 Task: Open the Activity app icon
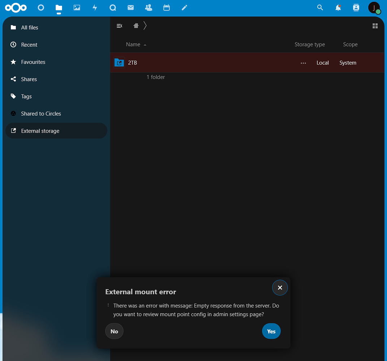pyautogui.click(x=95, y=8)
